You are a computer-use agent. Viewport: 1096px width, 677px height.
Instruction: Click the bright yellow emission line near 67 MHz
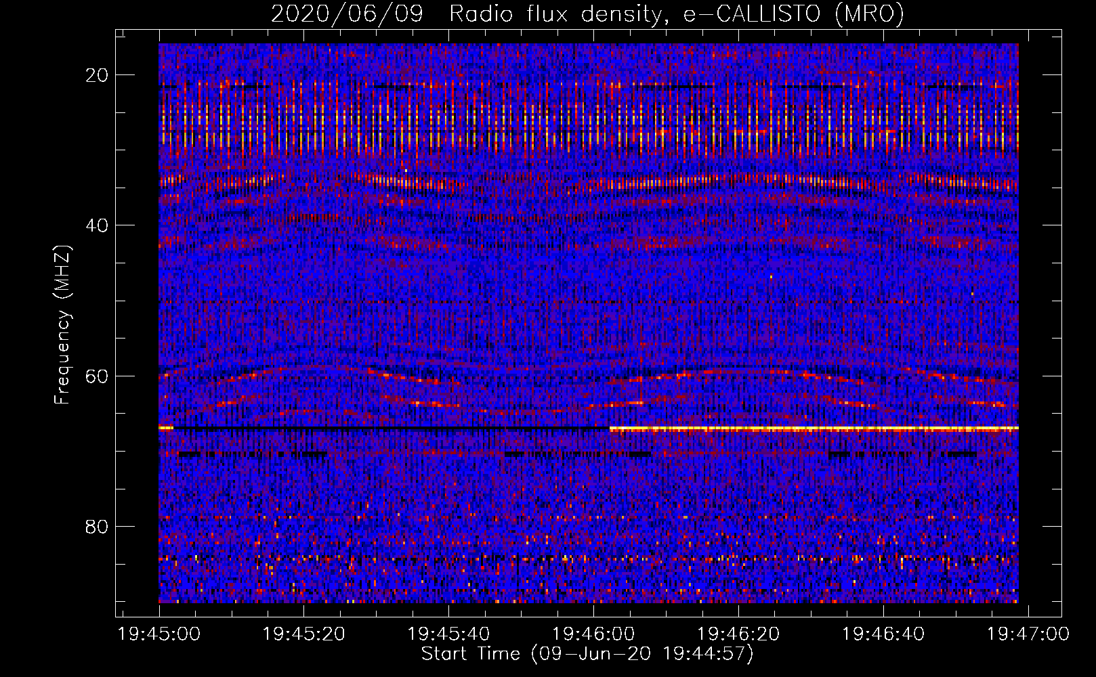click(814, 429)
